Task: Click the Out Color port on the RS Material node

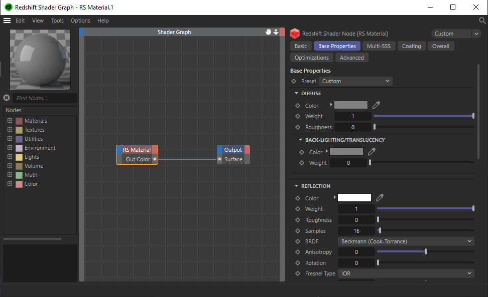Action: click(x=155, y=159)
